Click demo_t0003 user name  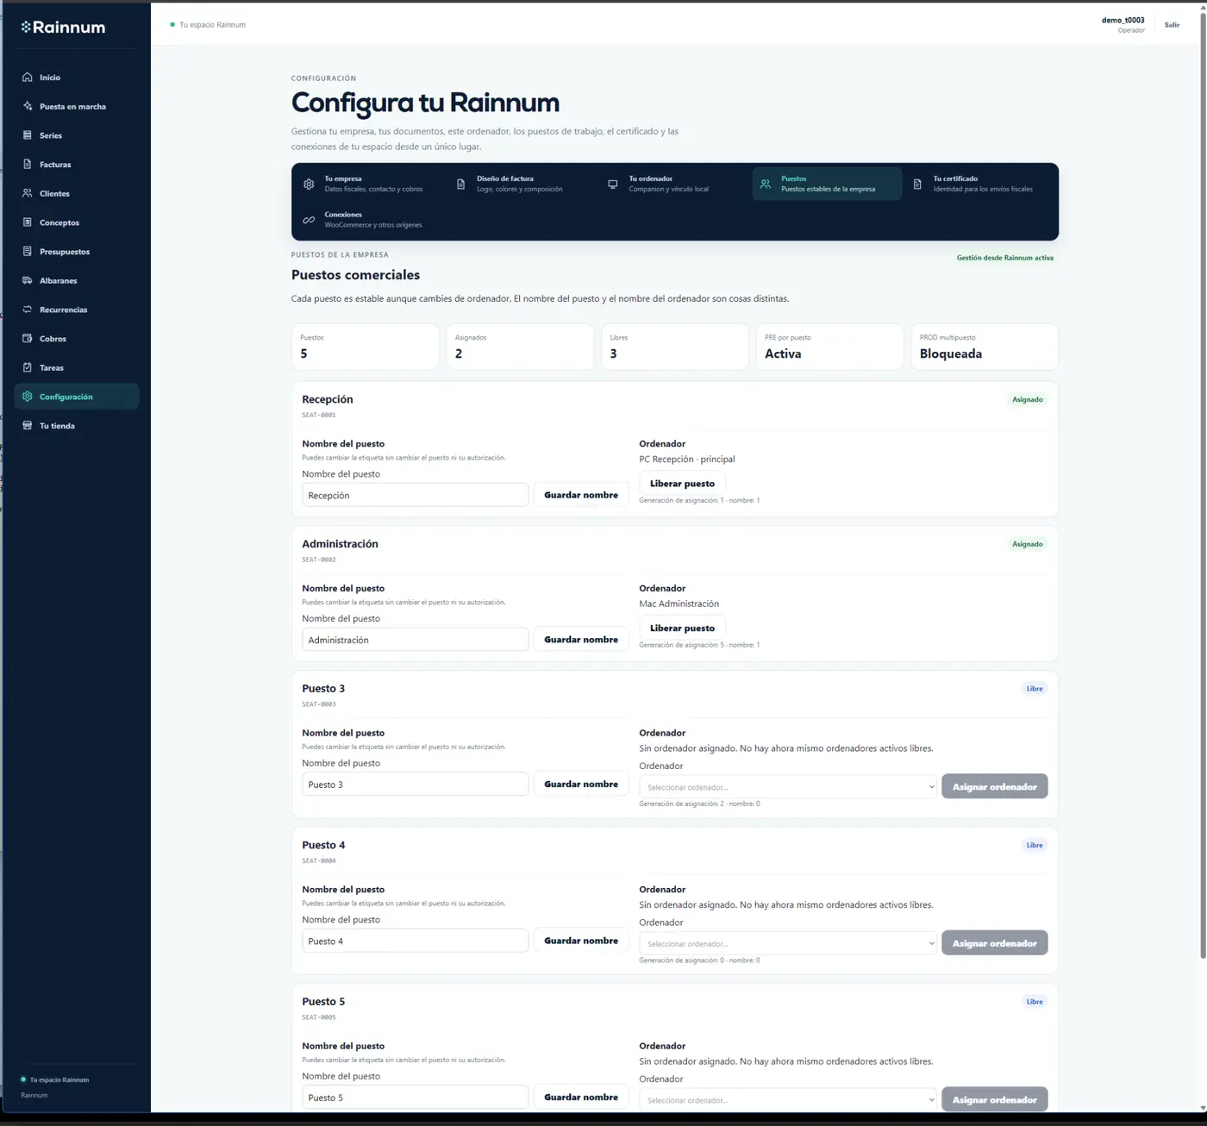point(1123,20)
